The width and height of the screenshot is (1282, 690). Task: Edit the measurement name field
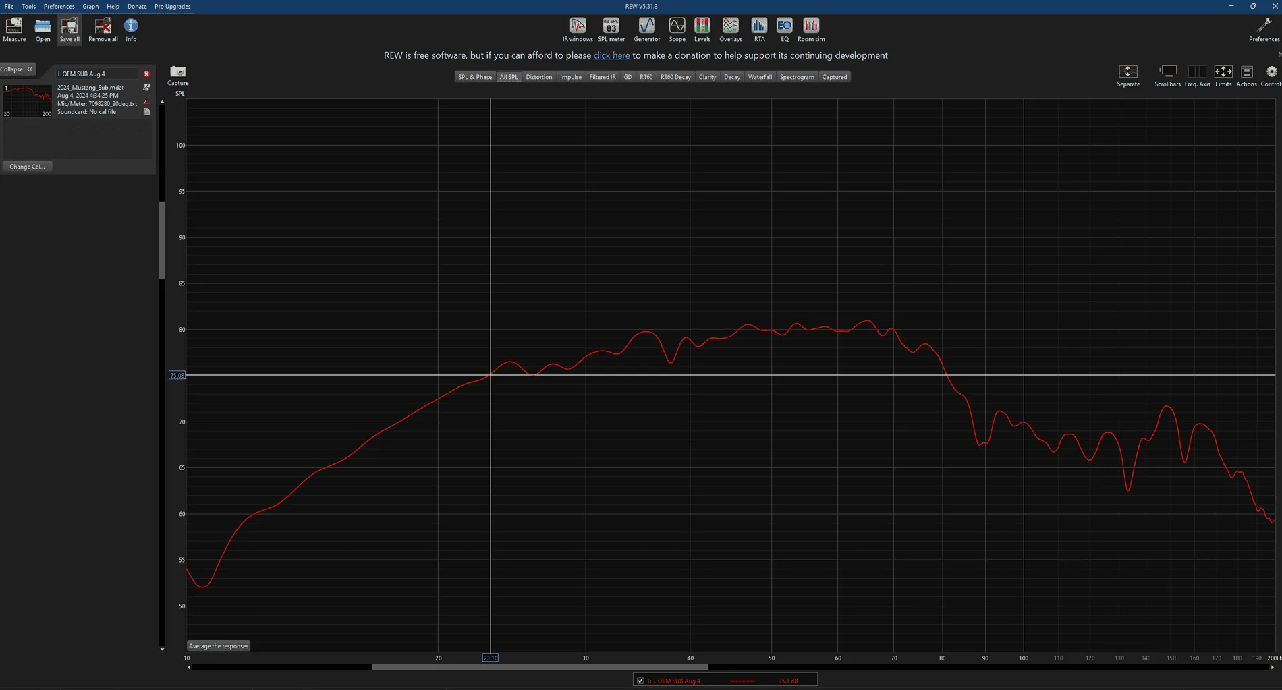(97, 74)
